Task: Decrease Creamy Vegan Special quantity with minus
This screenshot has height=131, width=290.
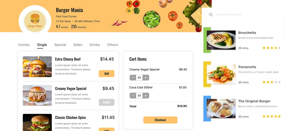Action: pyautogui.click(x=133, y=78)
